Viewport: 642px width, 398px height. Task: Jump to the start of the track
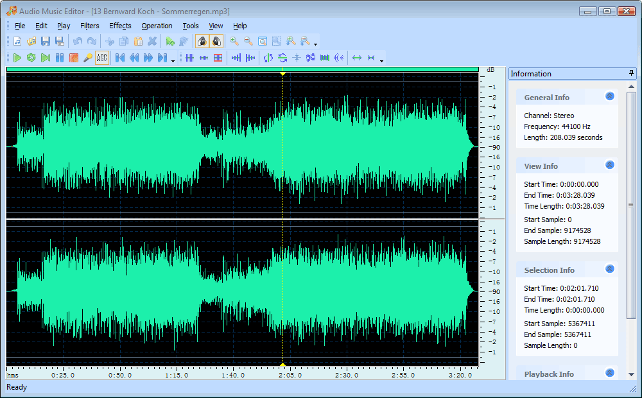tap(120, 58)
